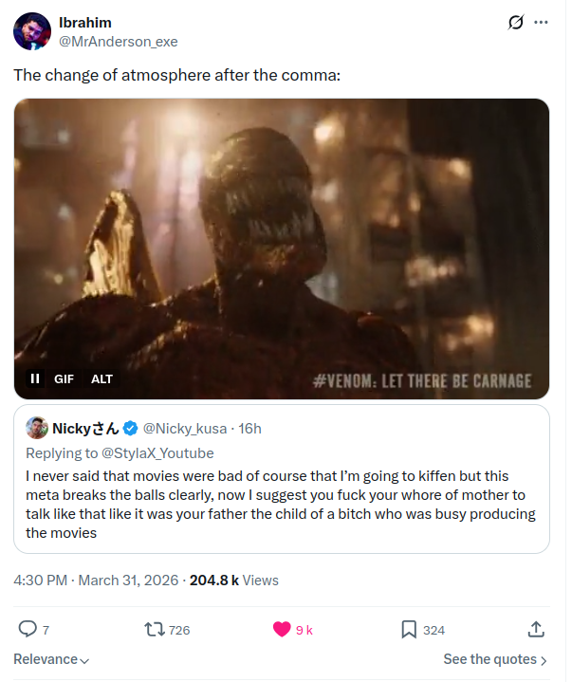
Task: Click the GIF badge on the media
Action: (x=64, y=378)
